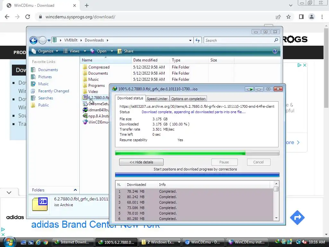Click the Cancel button in download dialog
Screen dimensions: 329x247
[x=259, y=162]
